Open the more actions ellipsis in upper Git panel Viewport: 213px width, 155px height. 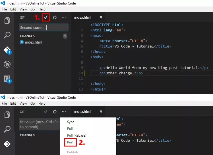pos(64,17)
